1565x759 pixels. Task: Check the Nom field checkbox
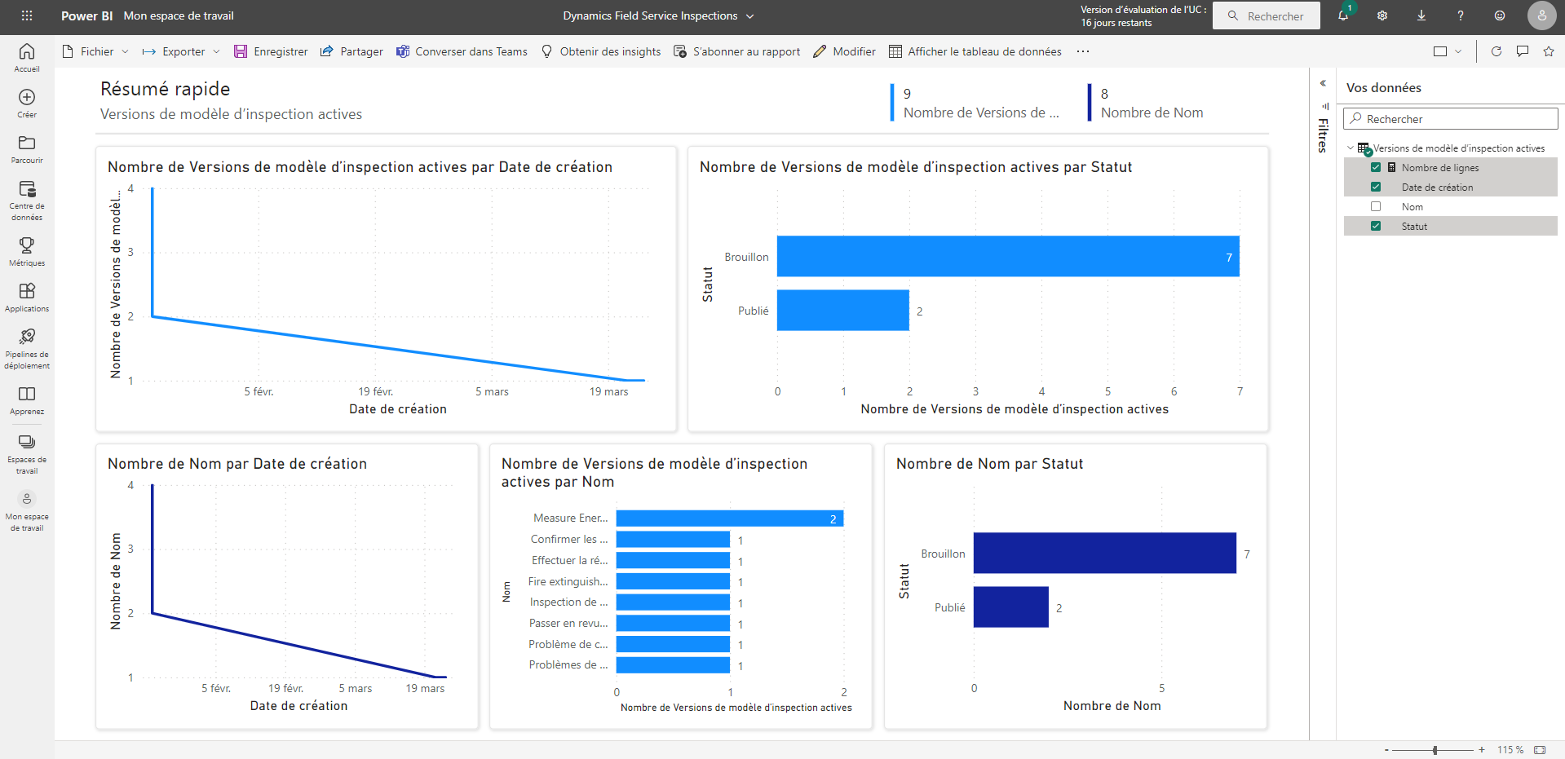click(1376, 206)
